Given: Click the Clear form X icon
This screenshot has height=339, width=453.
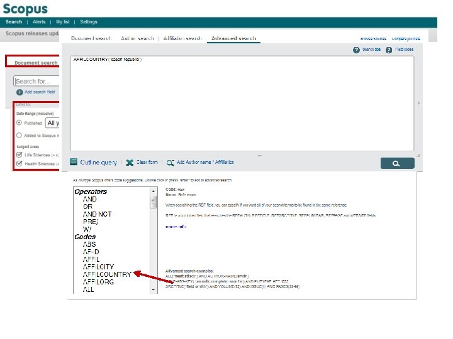Looking at the screenshot, I should click(x=130, y=163).
